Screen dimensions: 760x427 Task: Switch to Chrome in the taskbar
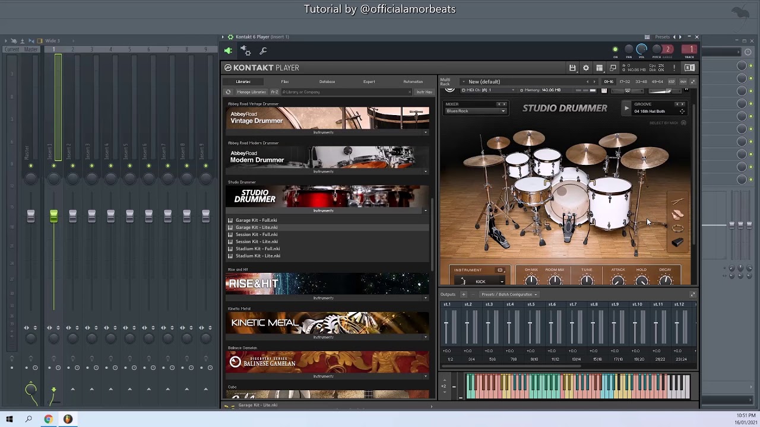pyautogui.click(x=48, y=419)
